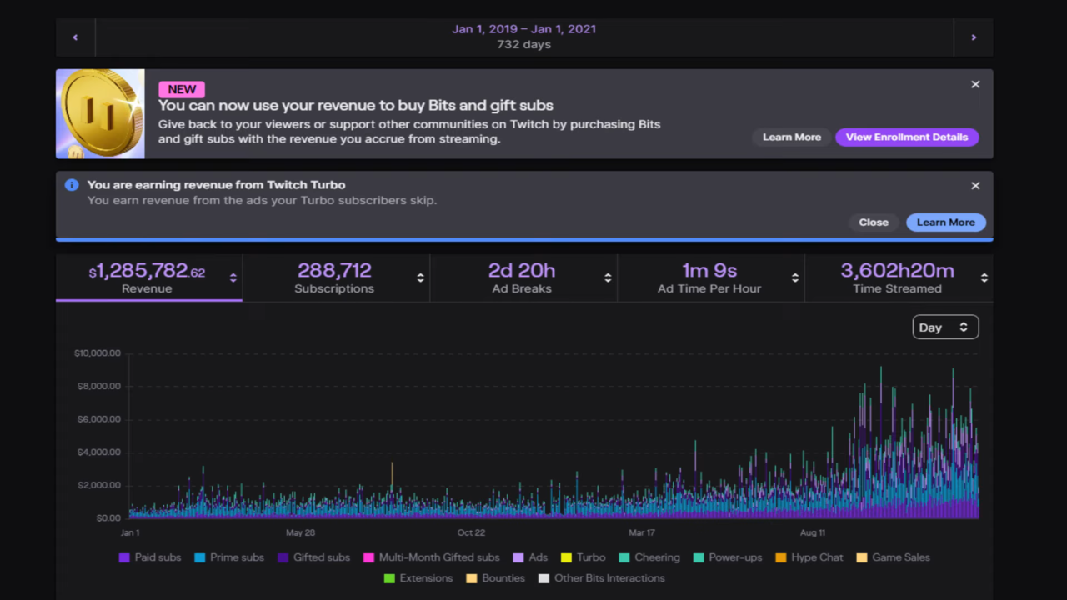
Task: Go to previous date range arrow
Action: [75, 37]
